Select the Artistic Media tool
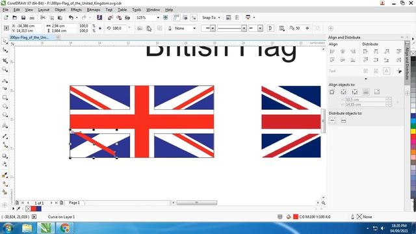This screenshot has width=416, height=234. coord(5,88)
